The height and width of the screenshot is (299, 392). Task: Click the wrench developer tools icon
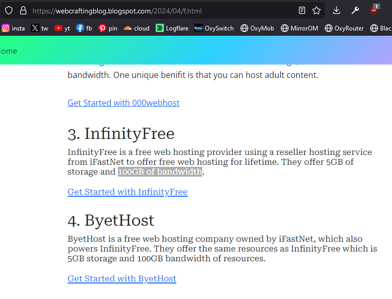(355, 10)
